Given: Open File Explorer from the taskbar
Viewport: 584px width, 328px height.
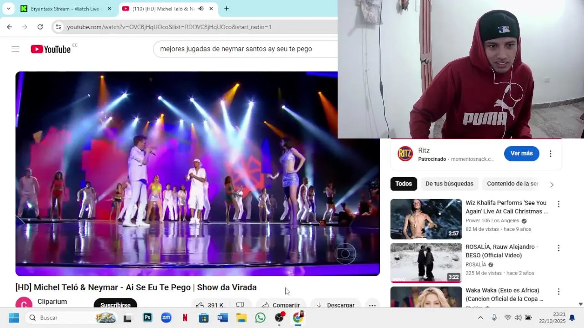Looking at the screenshot, I should [x=241, y=318].
